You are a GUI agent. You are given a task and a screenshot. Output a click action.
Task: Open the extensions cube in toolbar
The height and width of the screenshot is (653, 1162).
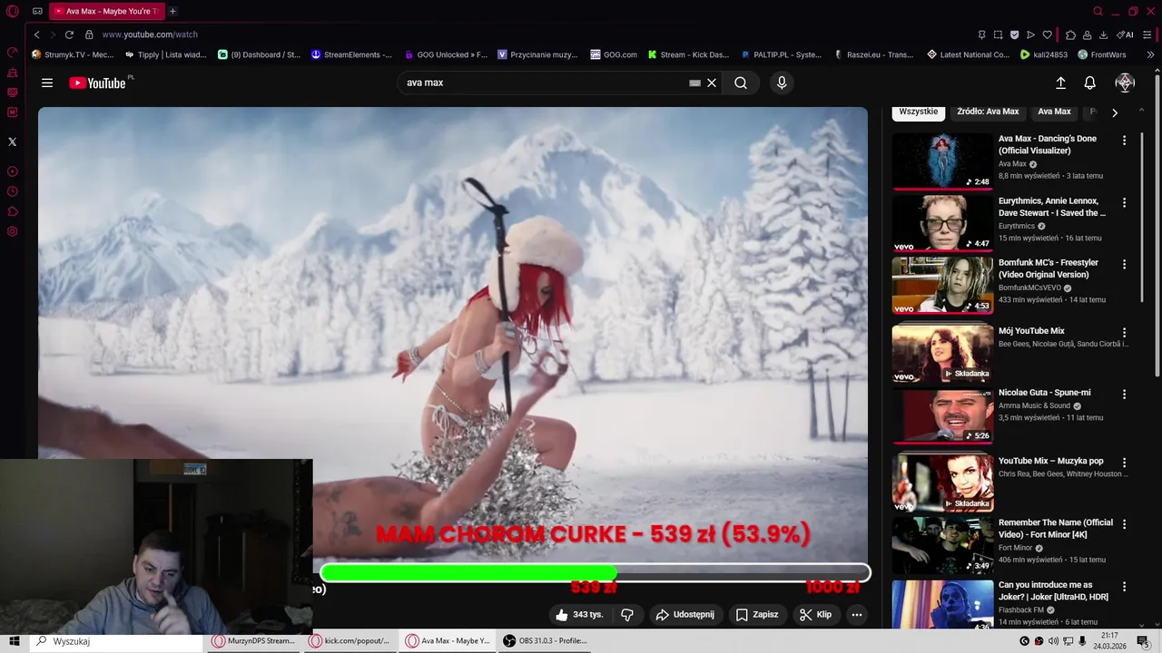point(1070,34)
